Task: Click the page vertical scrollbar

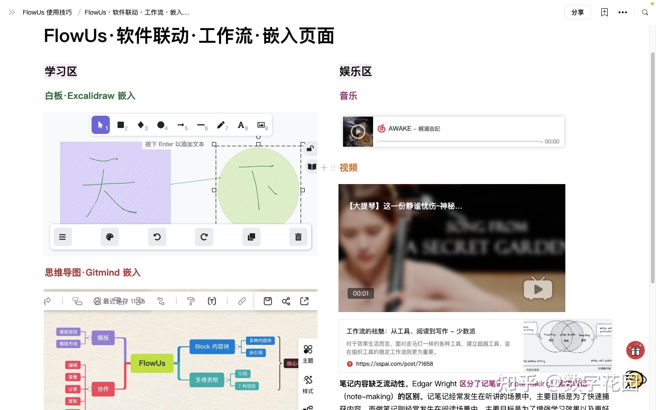Action: coord(653,168)
